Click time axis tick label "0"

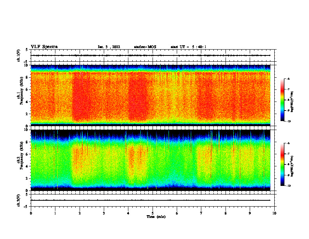31,213
